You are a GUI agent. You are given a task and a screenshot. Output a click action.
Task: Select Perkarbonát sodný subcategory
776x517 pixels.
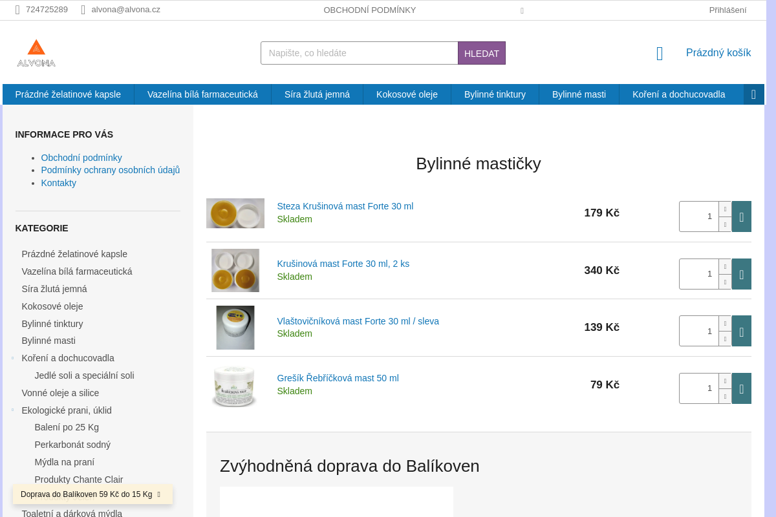72,445
